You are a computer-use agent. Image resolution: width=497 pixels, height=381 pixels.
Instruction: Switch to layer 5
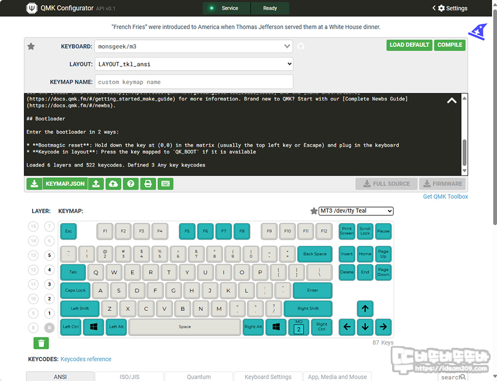point(49,255)
